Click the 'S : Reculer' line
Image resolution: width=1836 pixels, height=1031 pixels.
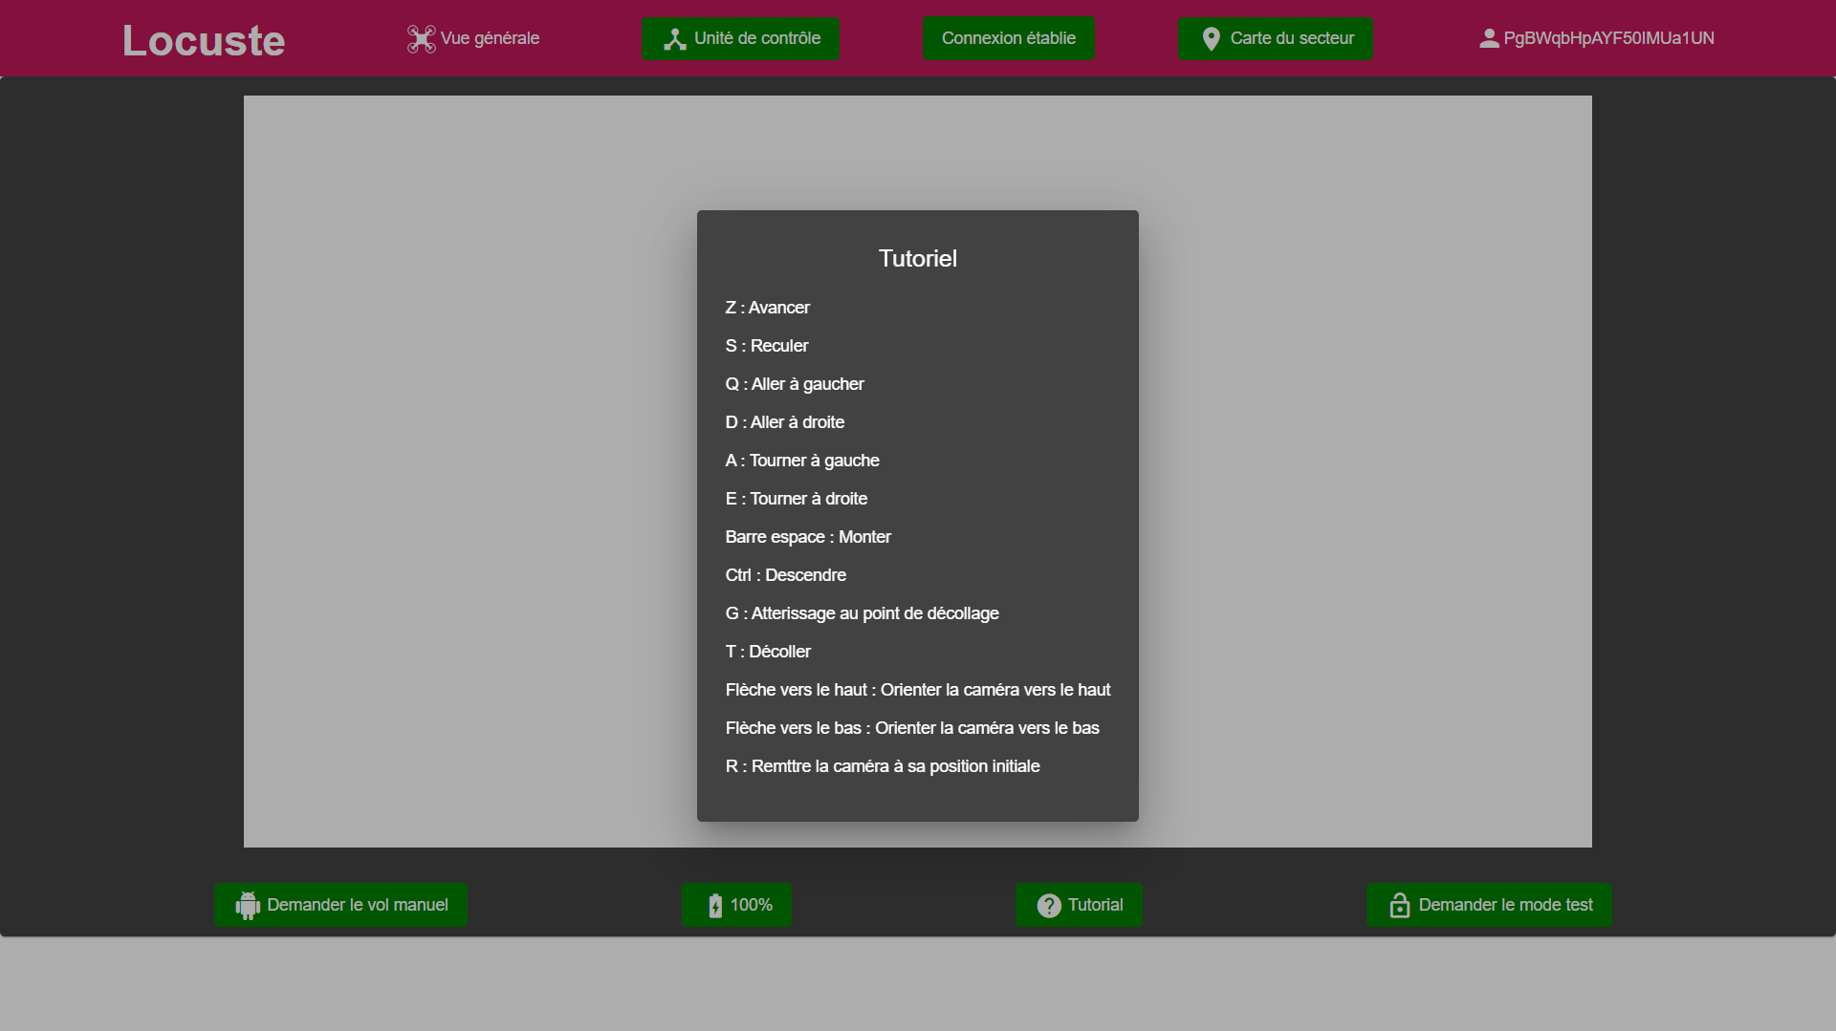point(767,346)
